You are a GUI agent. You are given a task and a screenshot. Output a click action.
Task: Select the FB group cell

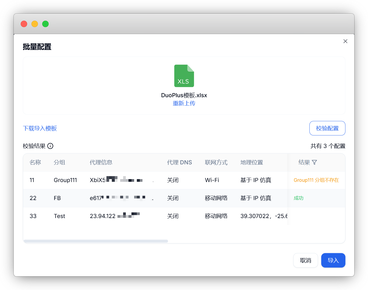[57, 198]
